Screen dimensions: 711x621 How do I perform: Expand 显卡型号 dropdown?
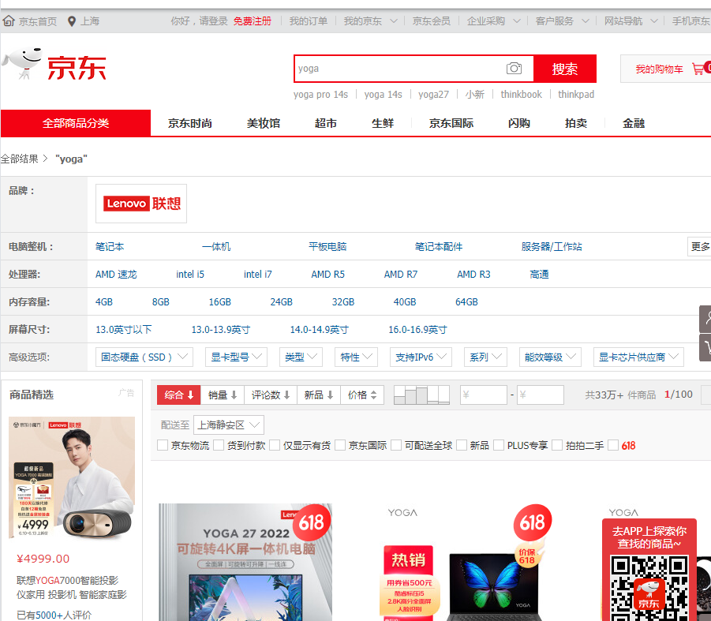pyautogui.click(x=236, y=357)
